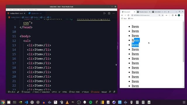Change the UTF-8 file encoding
Viewport: 187px width, 105px height.
[x=54, y=92]
